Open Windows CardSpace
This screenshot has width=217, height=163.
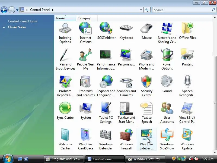click(86, 139)
